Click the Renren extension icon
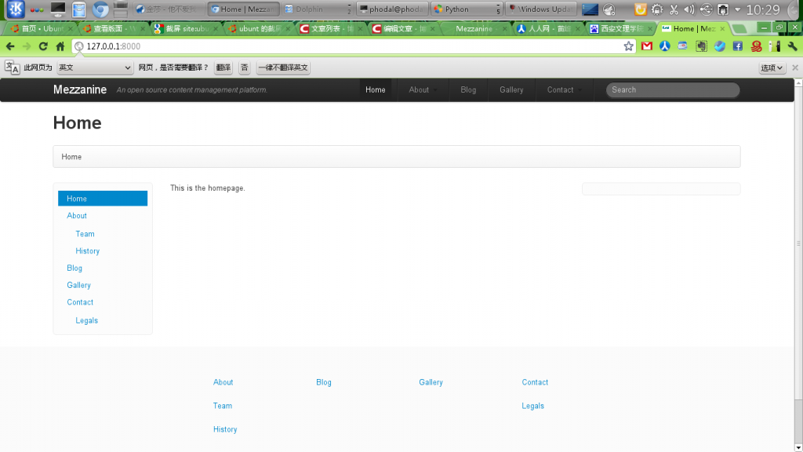This screenshot has height=452, width=803. pyautogui.click(x=664, y=46)
